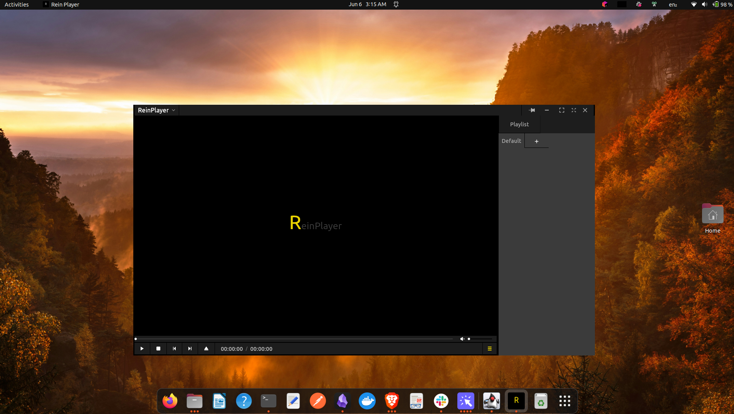Screen dimensions: 734x414
Task: Switch to the Default playlist tab
Action: [511, 141]
